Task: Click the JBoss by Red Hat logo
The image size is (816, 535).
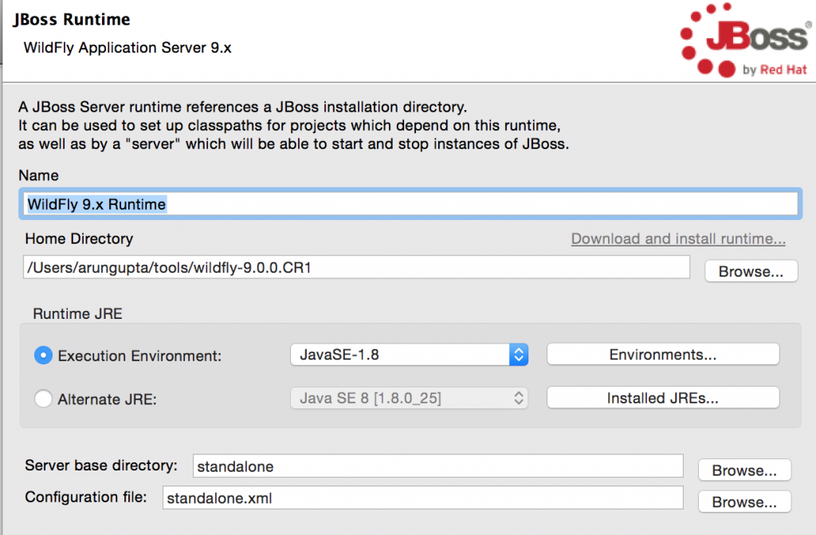Action: tap(745, 41)
